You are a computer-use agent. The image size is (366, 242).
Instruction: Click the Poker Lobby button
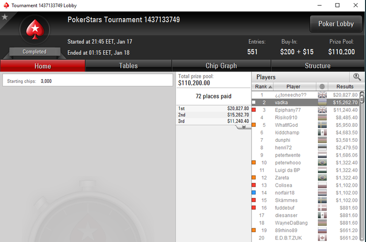[x=336, y=24]
